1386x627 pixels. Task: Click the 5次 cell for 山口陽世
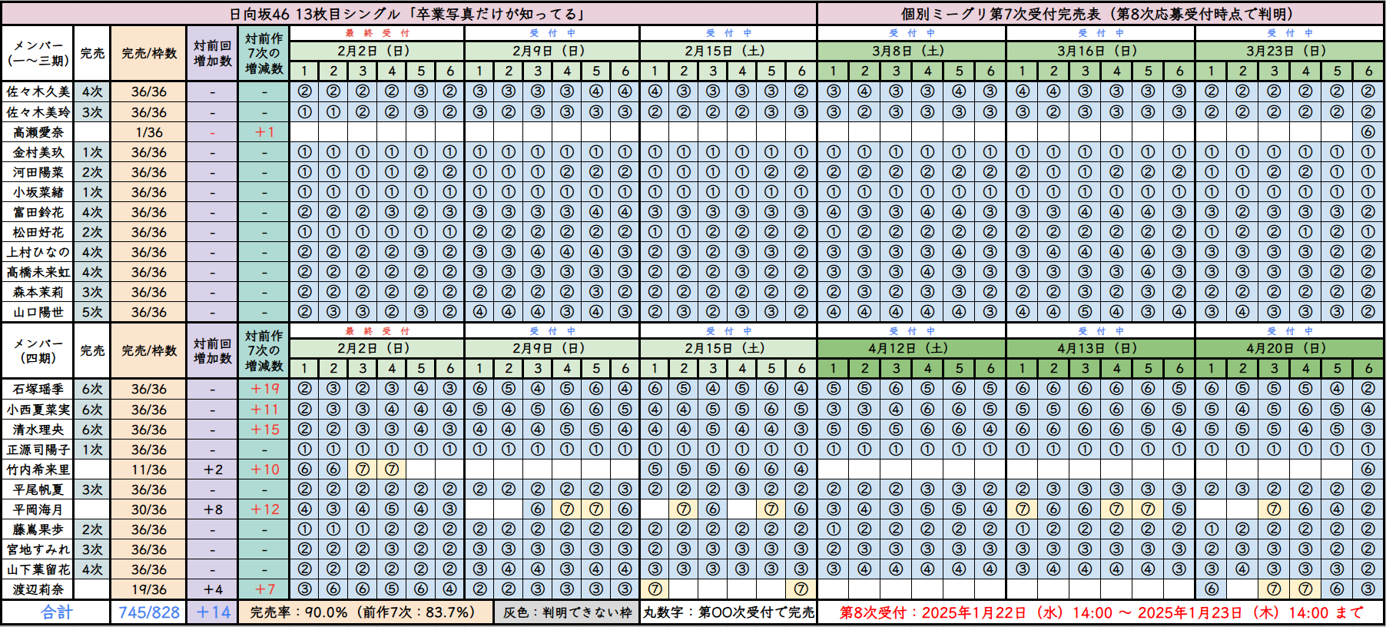pos(92,312)
